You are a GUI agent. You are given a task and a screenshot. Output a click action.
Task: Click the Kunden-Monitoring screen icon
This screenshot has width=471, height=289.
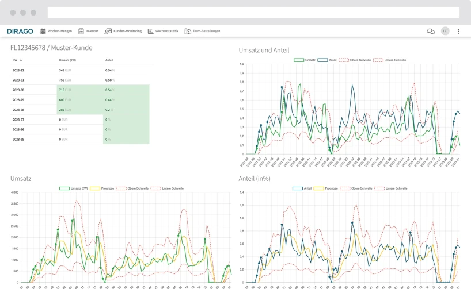tap(108, 31)
